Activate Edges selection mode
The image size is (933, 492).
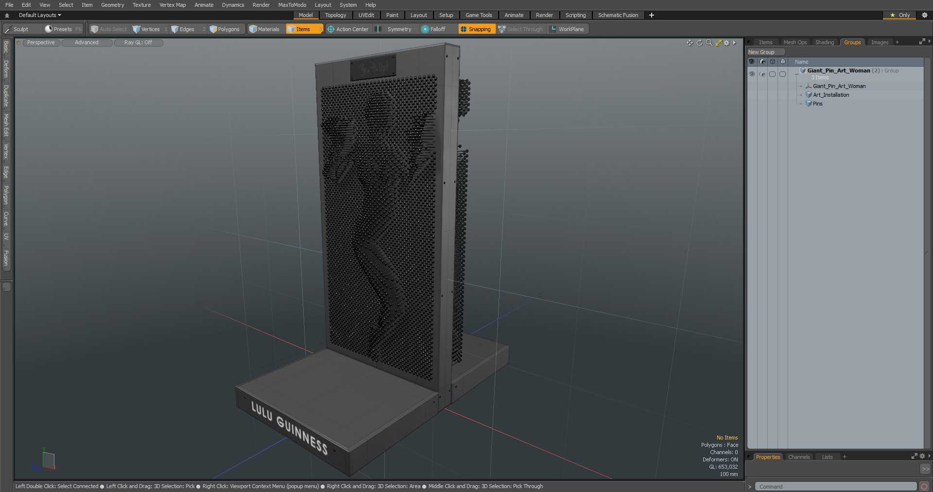pos(183,29)
